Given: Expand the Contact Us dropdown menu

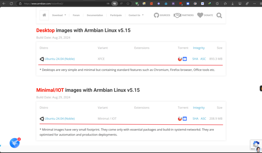Looking at the screenshot, I should 136,15.
